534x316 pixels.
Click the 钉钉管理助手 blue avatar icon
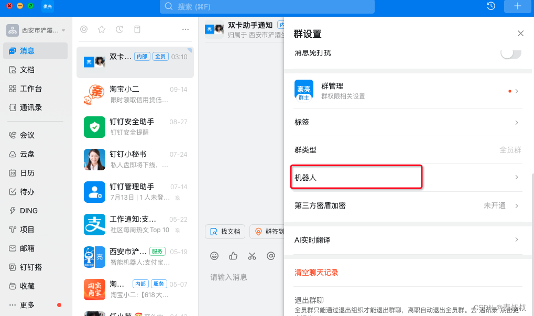[94, 192]
